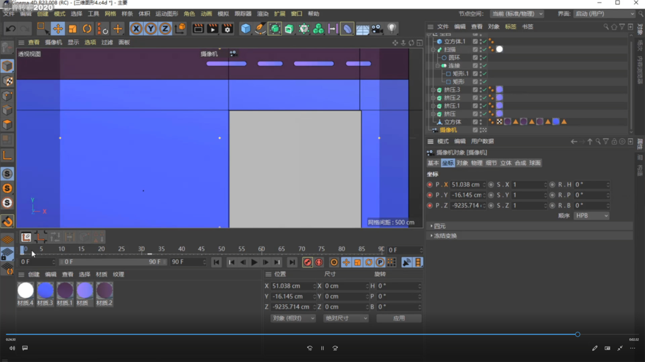Toggle the X axis lock
The width and height of the screenshot is (645, 362).
coord(136,29)
